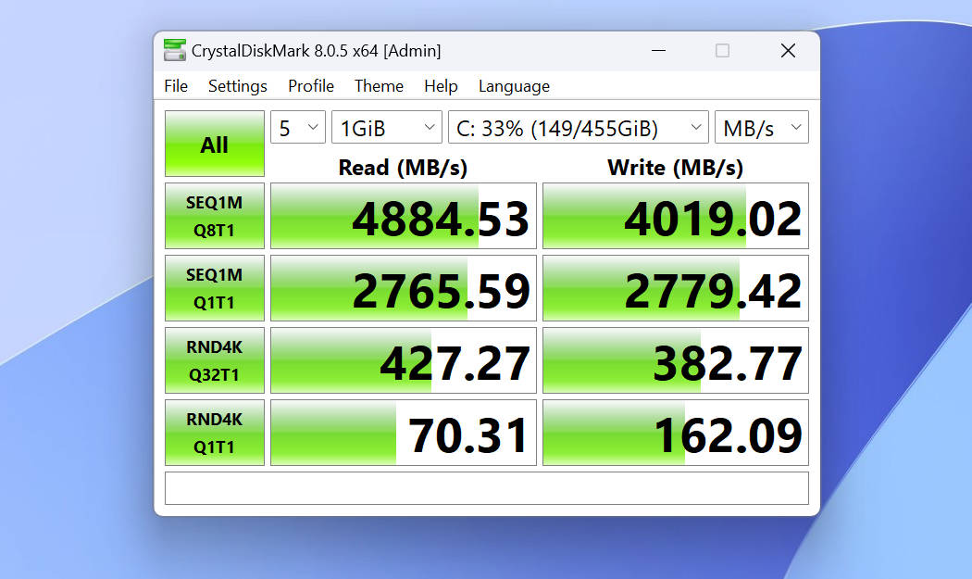
Task: Select the 162.09 write result
Action: 676,433
